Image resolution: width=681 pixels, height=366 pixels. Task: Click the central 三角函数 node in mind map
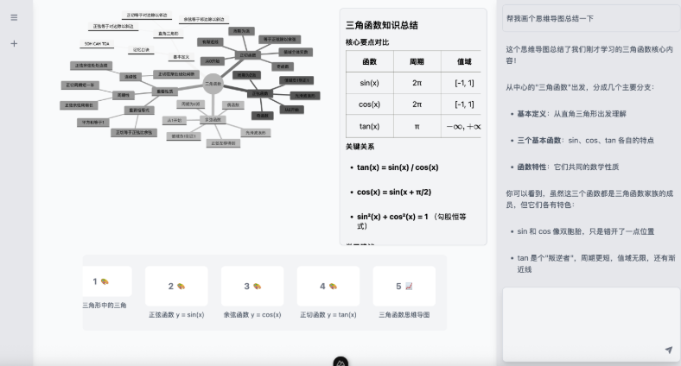click(213, 83)
